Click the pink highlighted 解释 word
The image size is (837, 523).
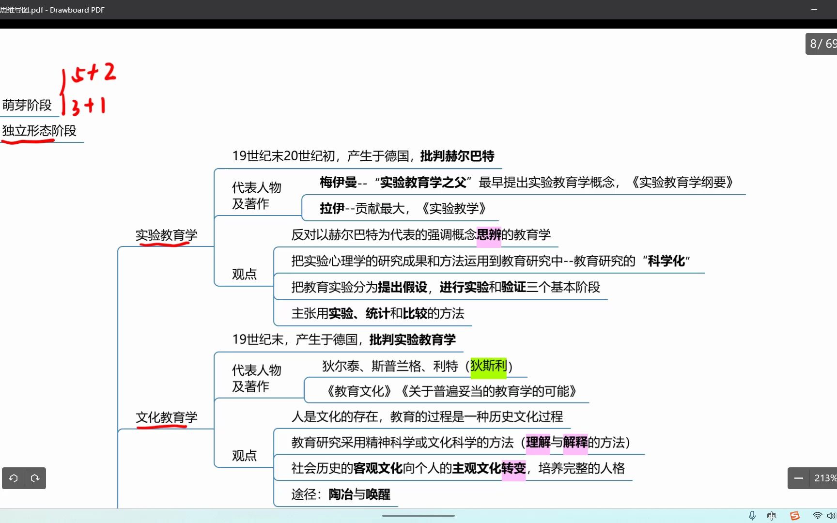tap(575, 442)
